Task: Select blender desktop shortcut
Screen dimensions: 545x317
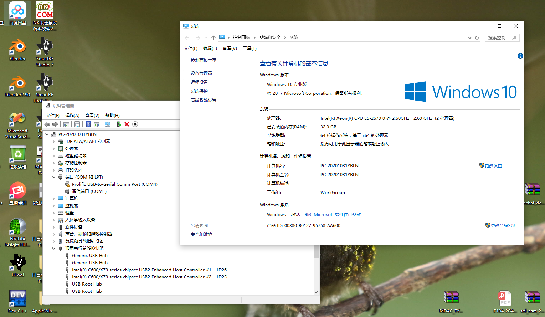Action: click(18, 50)
